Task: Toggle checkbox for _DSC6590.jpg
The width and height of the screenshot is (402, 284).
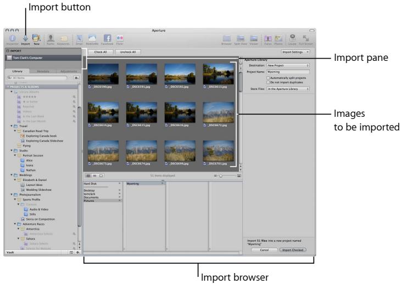Action: click(90, 87)
